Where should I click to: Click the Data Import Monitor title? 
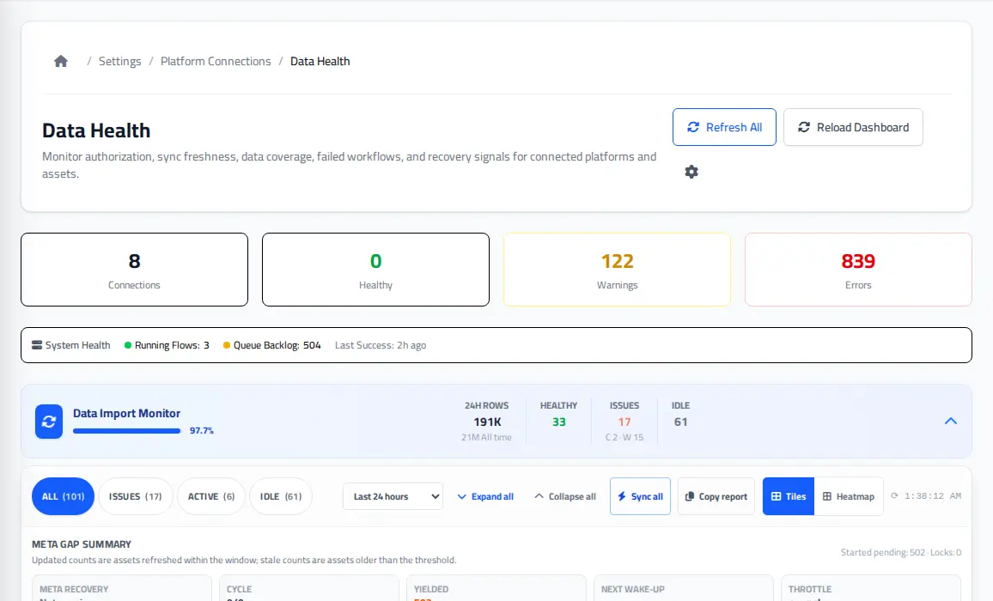tap(126, 413)
